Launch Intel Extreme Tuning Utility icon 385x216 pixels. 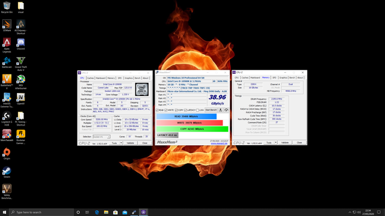[x=7, y=100]
